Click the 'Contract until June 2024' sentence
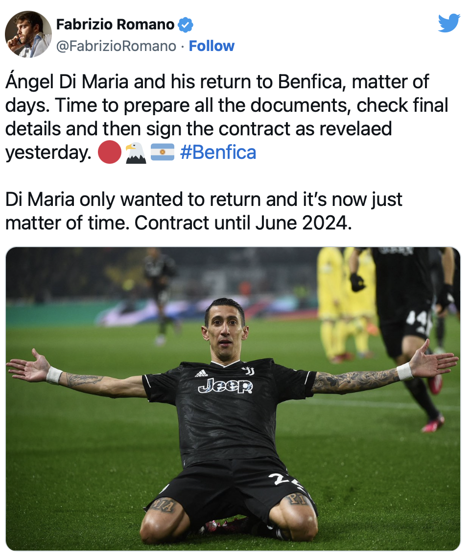 point(243,223)
